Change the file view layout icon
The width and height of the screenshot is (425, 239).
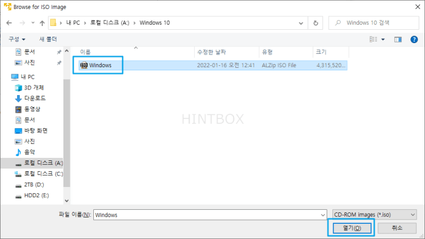pos(373,39)
